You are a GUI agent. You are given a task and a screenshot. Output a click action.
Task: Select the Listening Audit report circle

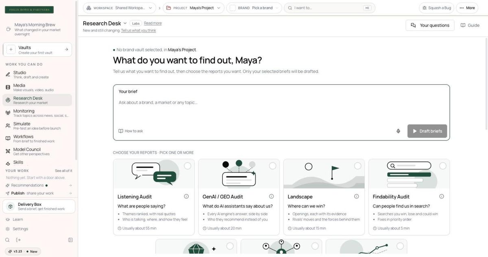point(187,166)
